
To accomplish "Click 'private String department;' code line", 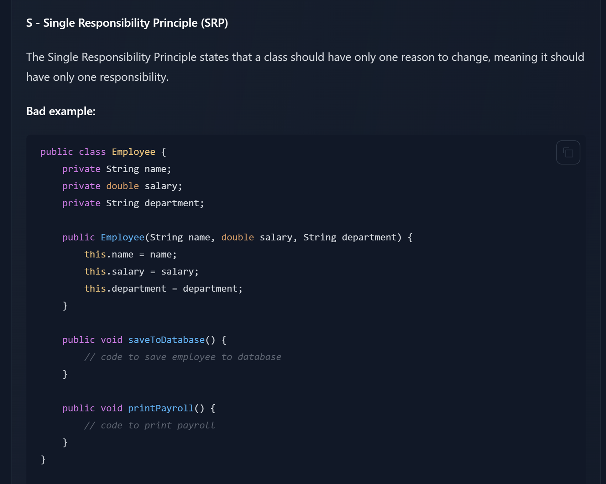I will click(x=133, y=203).
